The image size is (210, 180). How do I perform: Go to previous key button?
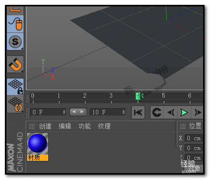click(x=157, y=112)
